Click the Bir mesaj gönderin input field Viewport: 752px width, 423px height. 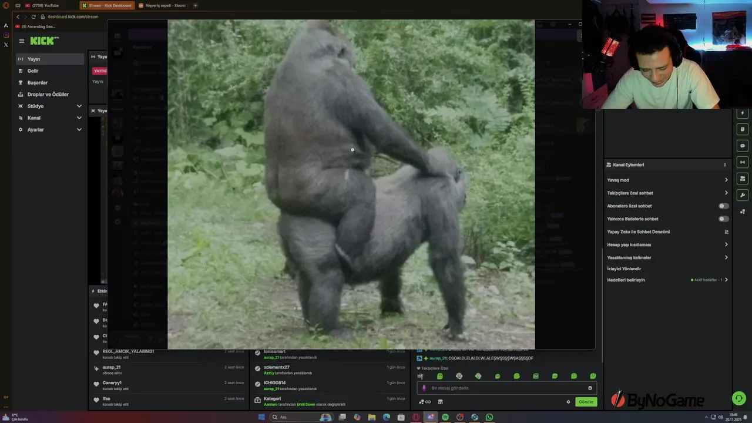tap(507, 388)
